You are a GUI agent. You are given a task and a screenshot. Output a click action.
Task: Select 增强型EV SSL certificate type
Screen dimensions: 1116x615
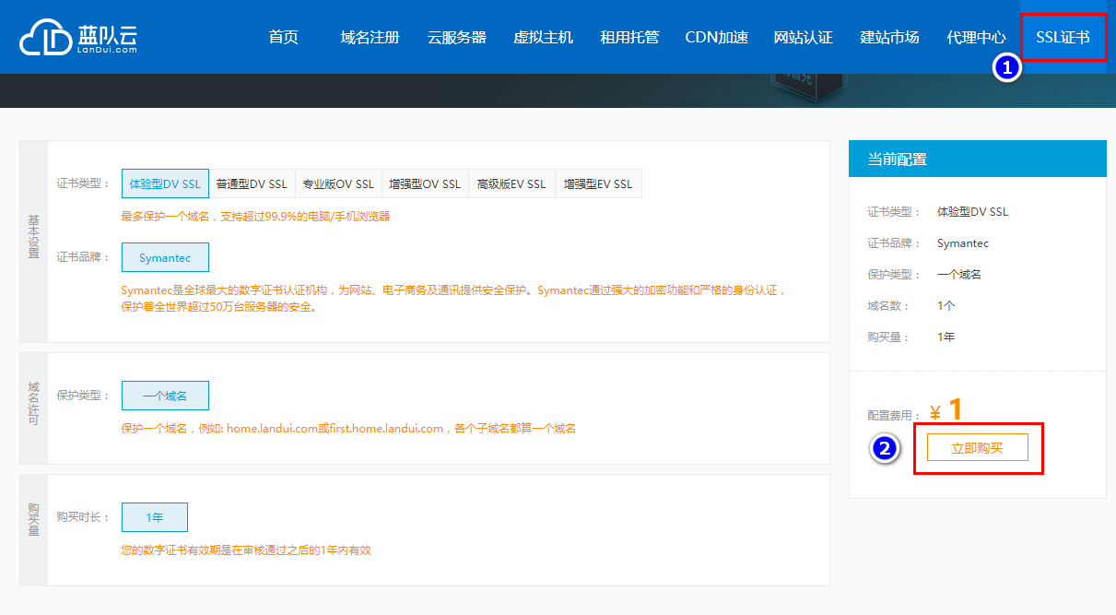[598, 183]
